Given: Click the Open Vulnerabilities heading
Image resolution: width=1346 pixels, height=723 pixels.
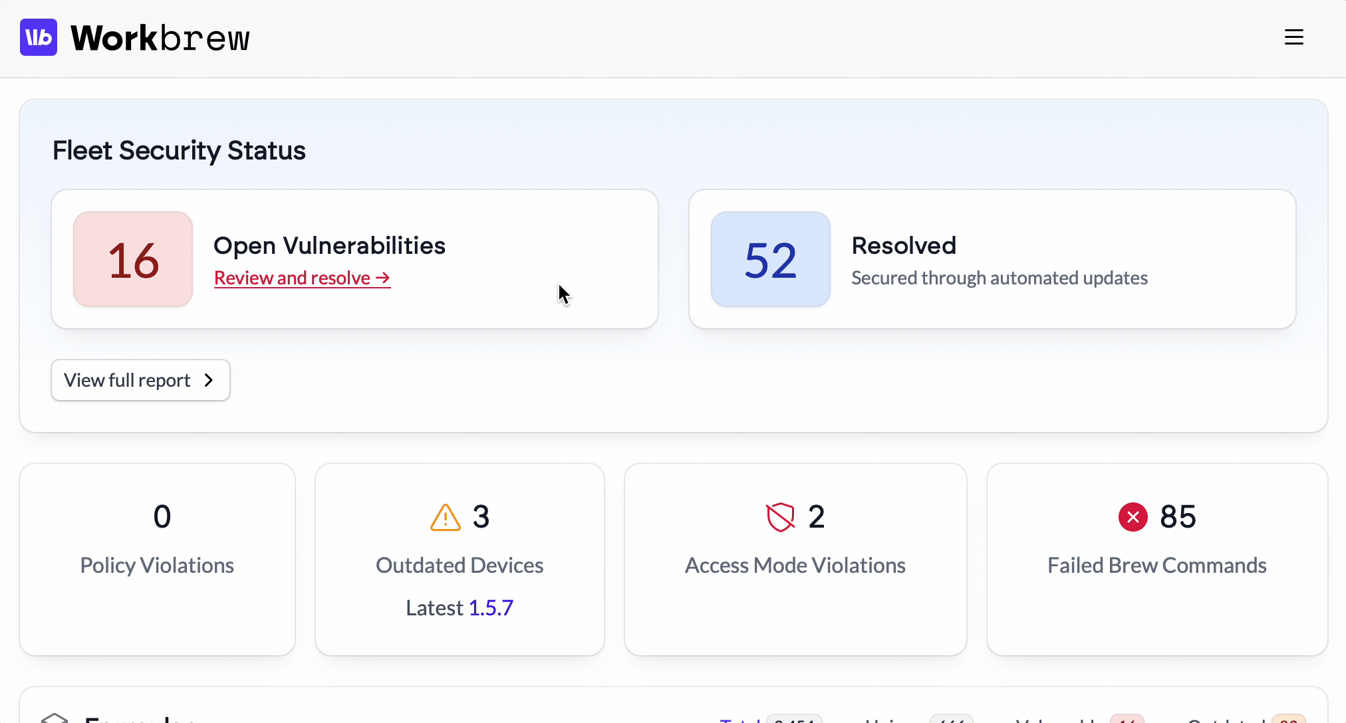Looking at the screenshot, I should click(329, 245).
